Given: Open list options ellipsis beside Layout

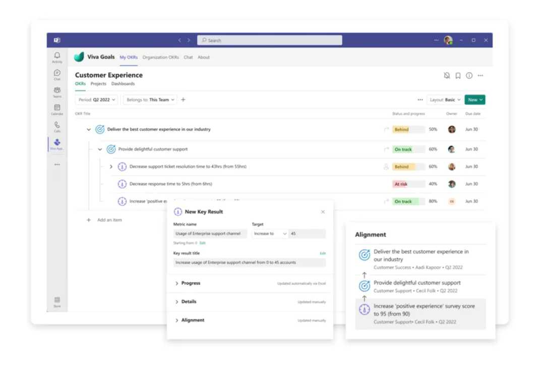Looking at the screenshot, I should pos(420,100).
